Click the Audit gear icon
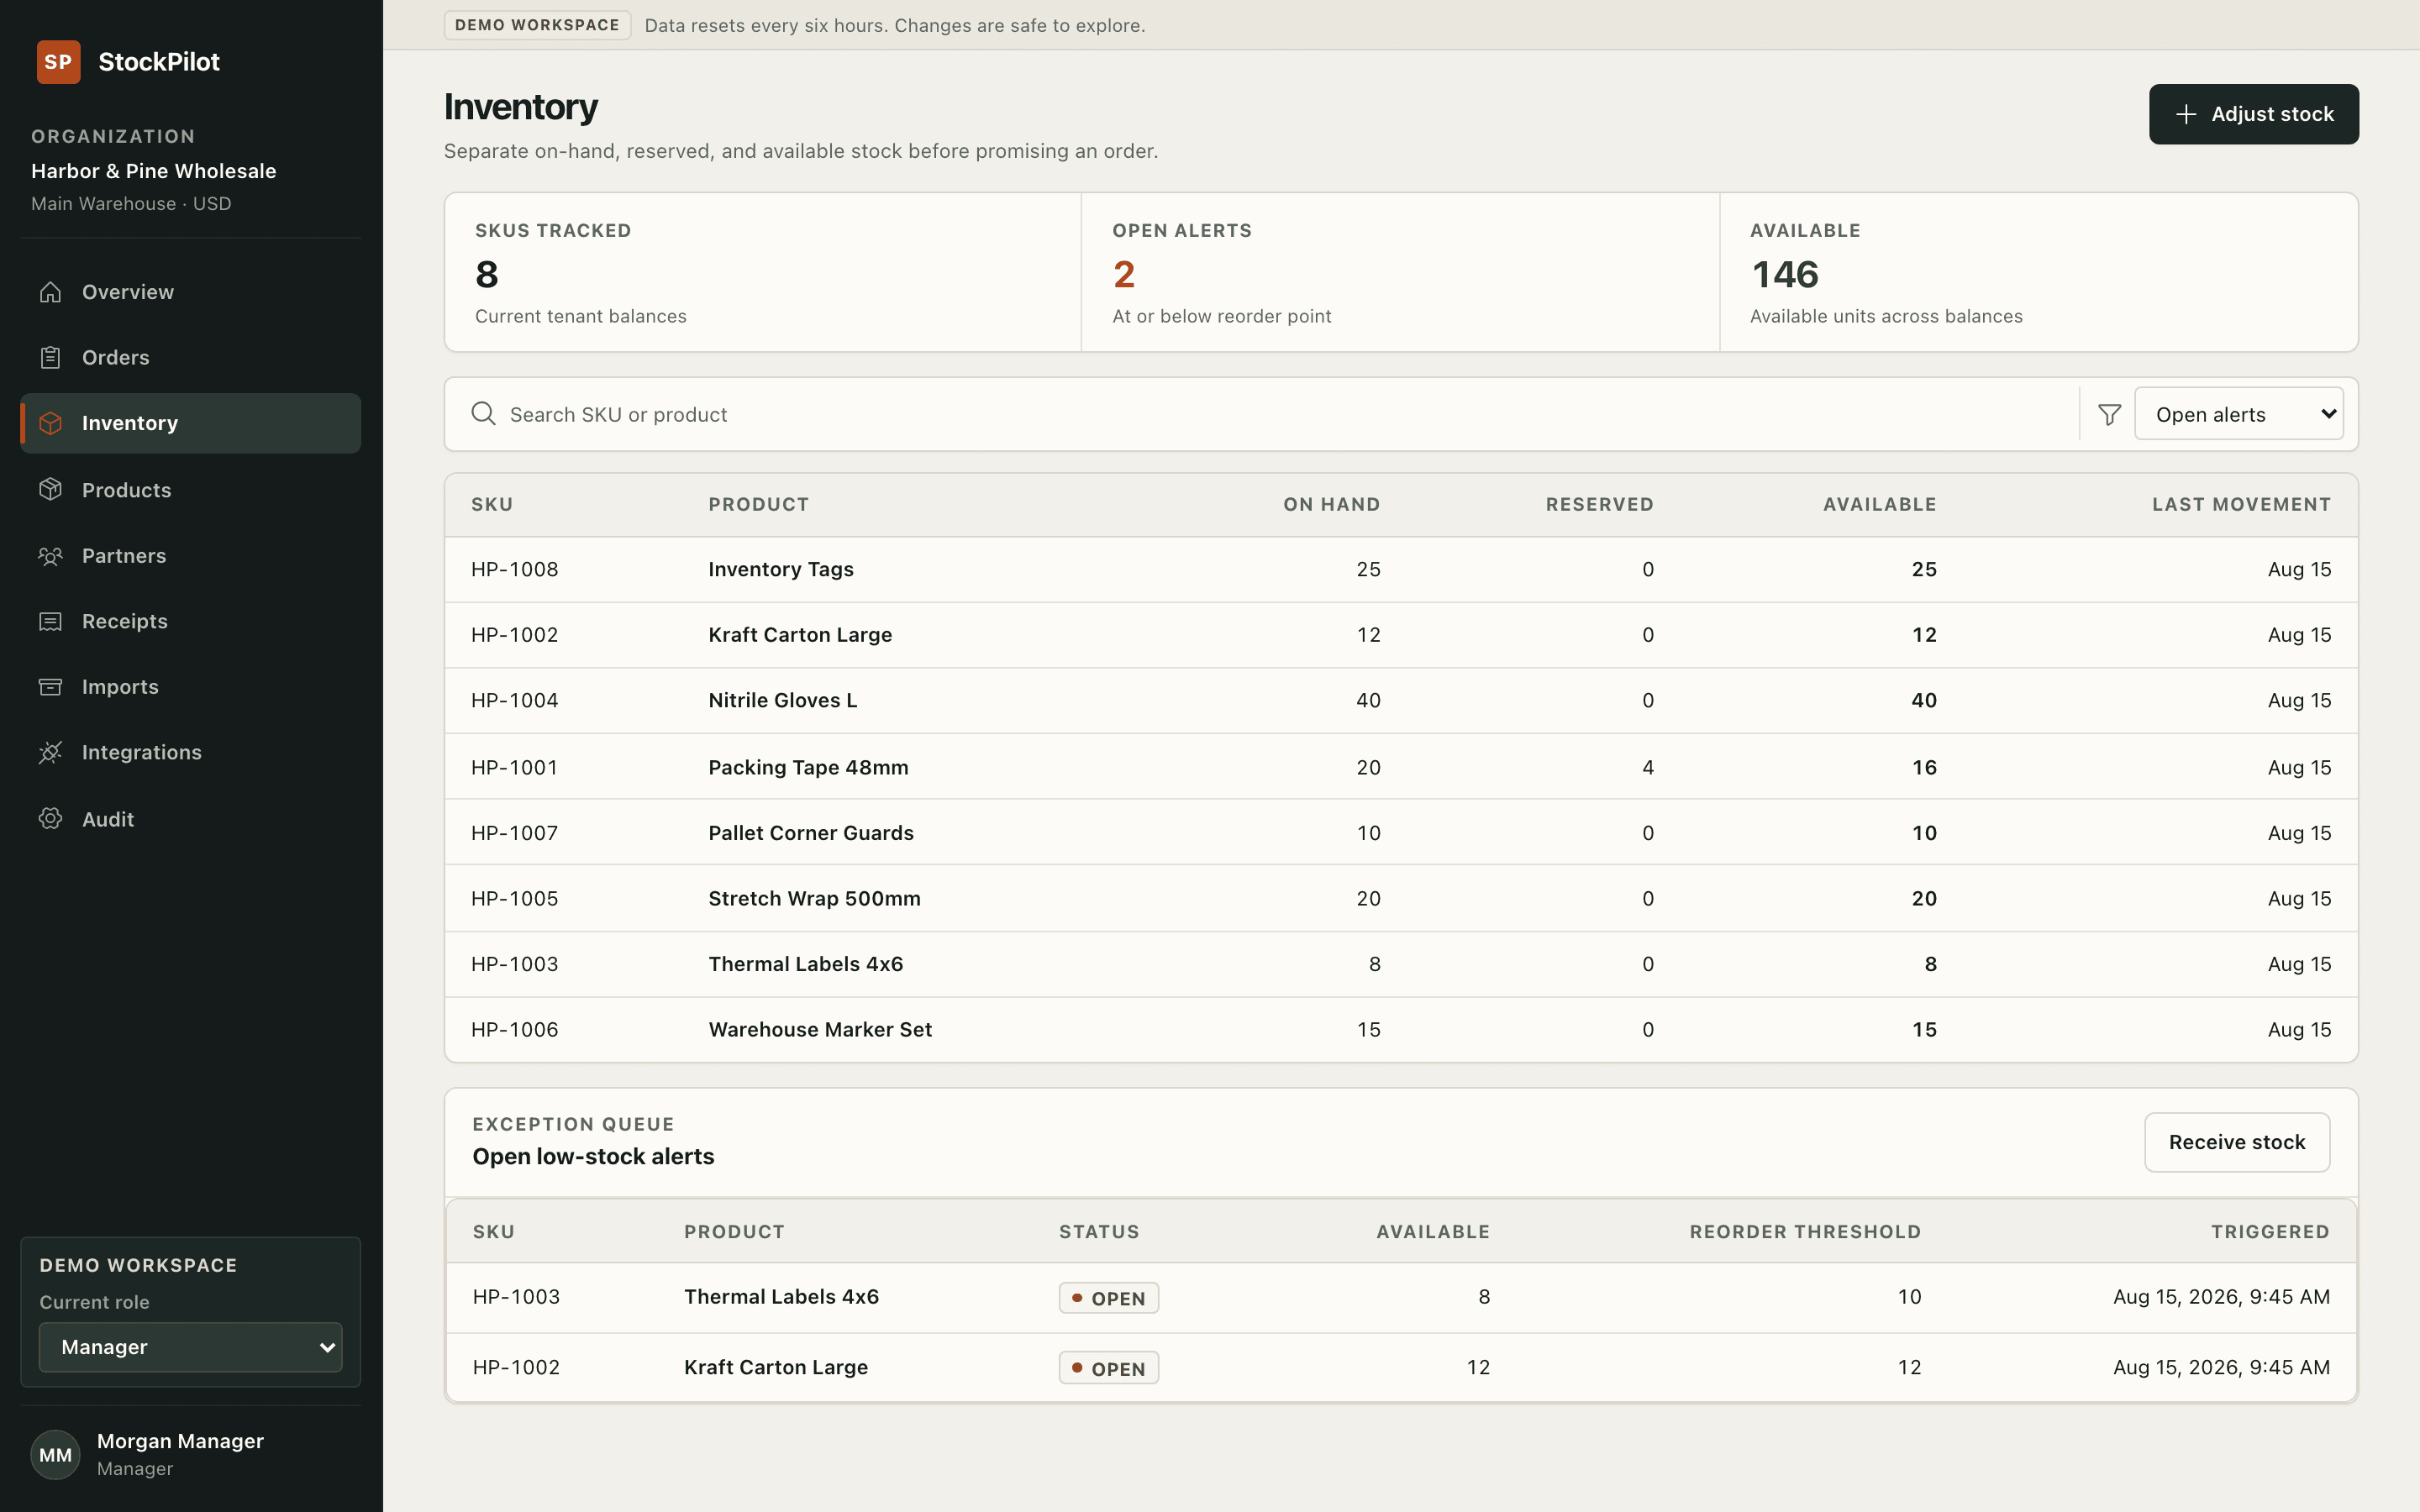 click(x=51, y=819)
